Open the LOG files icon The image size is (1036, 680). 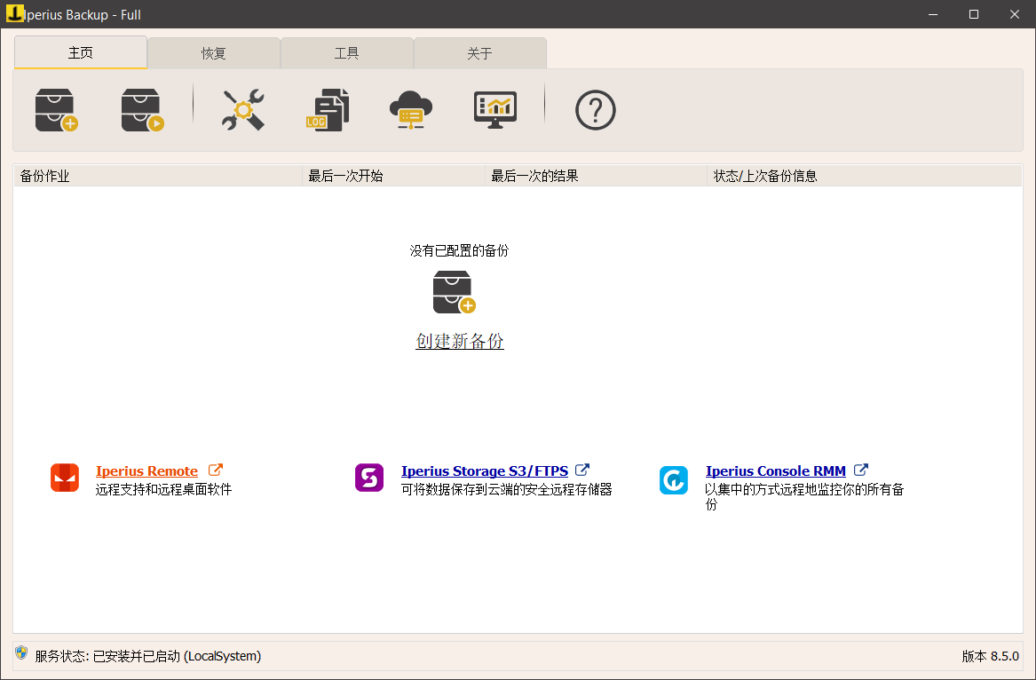coord(328,110)
